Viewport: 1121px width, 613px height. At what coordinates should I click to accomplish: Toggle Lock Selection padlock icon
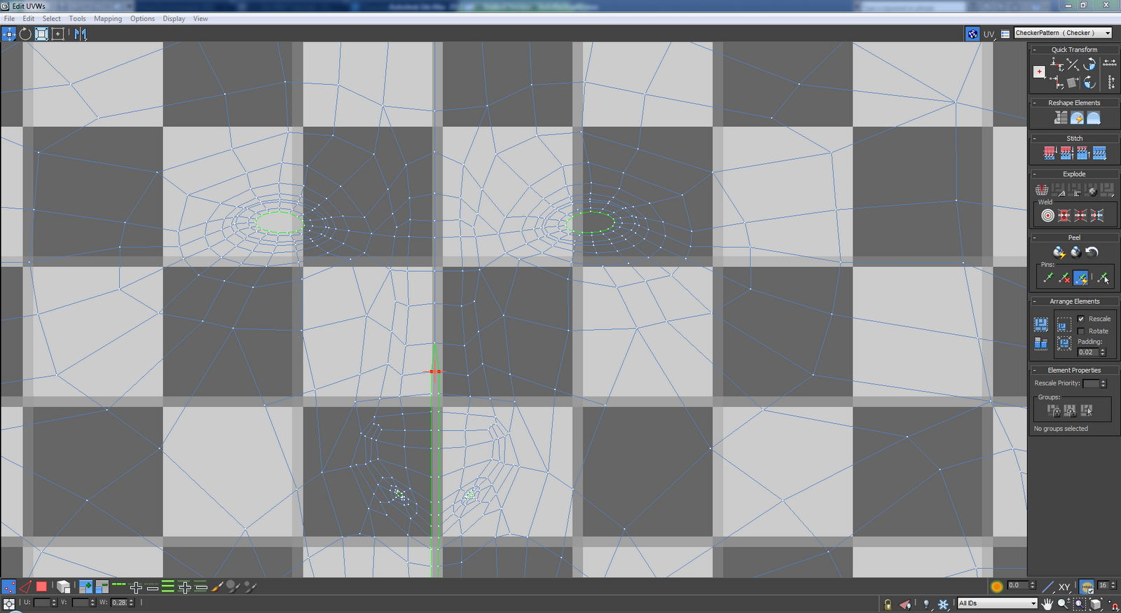888,605
